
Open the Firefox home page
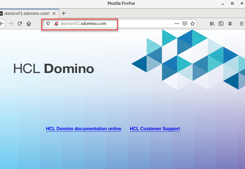[29, 24]
